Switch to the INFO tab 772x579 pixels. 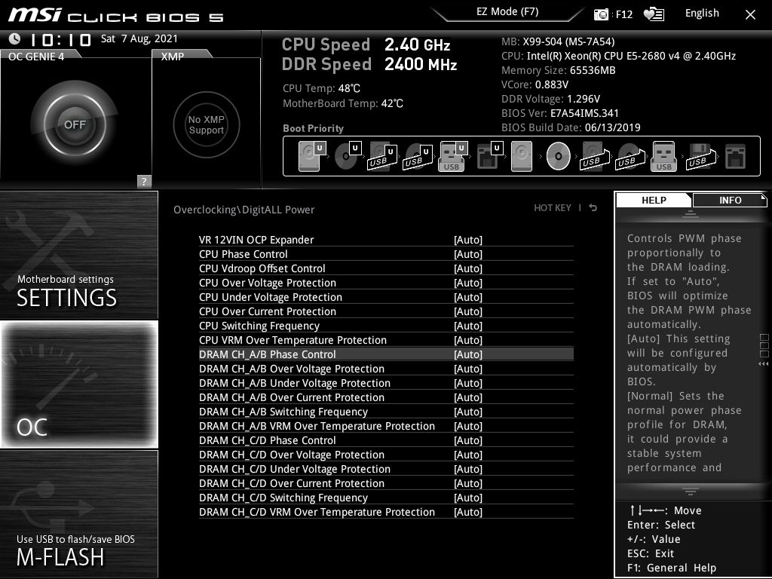pyautogui.click(x=730, y=200)
